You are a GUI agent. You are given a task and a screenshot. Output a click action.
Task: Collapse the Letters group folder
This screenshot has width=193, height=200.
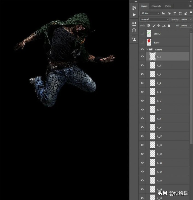(147, 50)
